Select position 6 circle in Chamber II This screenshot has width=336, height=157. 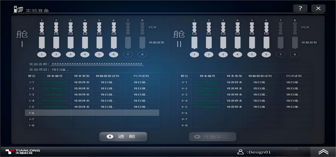(266, 54)
